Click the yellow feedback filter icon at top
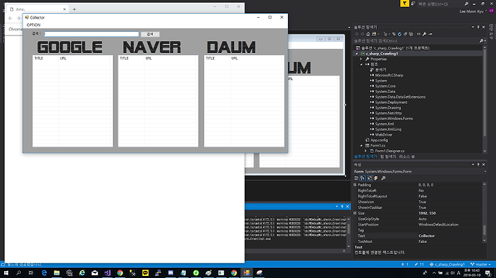496x278 pixels. [404, 3]
